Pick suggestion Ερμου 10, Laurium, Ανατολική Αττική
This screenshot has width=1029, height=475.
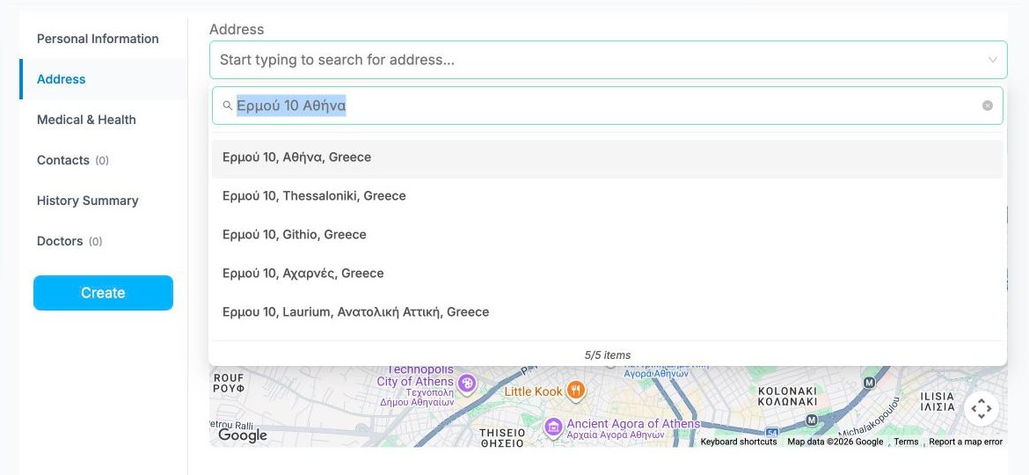point(607,312)
